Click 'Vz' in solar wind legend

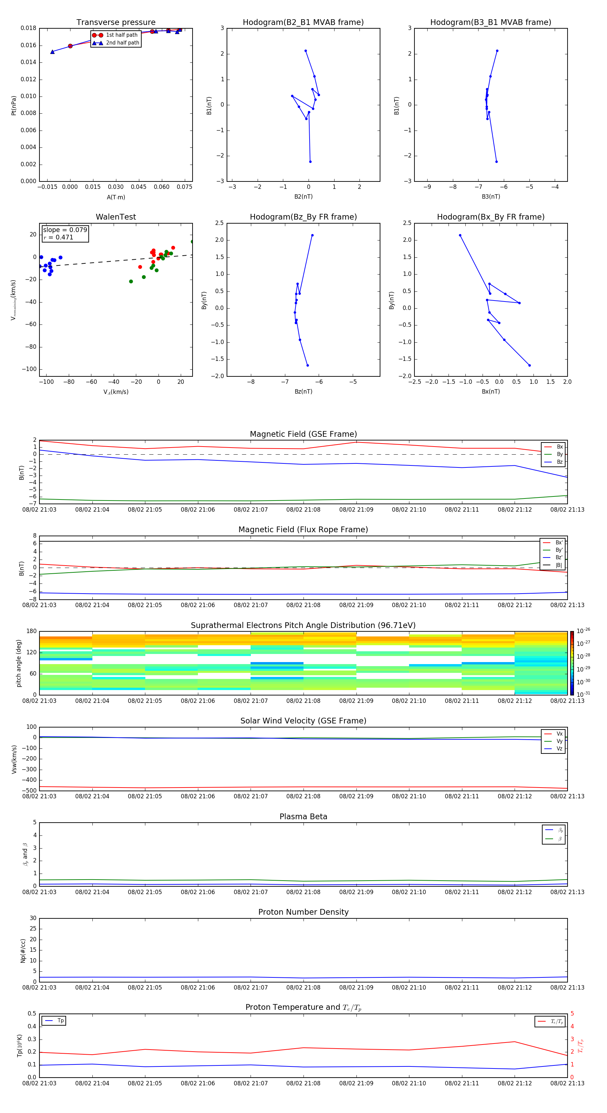[x=554, y=749]
